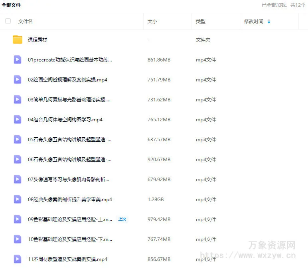Click video icon beside 10色彩基础理论 file
308x269 pixels.
point(18,239)
